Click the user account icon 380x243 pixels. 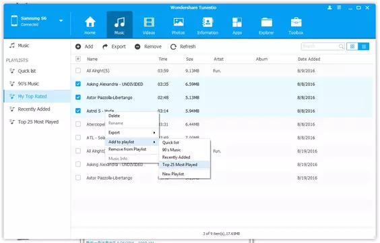(329, 8)
